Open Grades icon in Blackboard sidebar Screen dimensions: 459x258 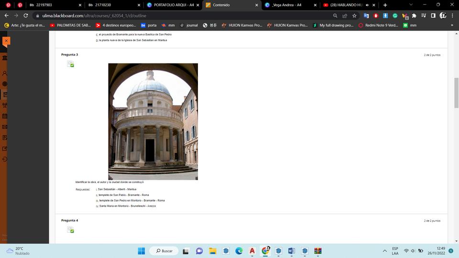click(5, 138)
